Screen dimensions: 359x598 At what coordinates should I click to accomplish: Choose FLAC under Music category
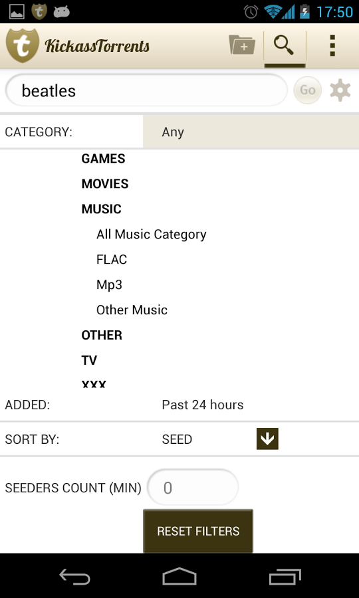point(112,259)
